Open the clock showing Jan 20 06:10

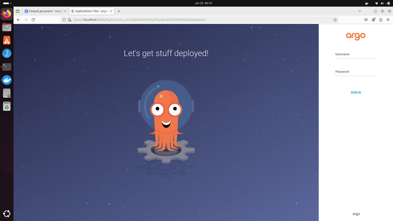pos(203,3)
